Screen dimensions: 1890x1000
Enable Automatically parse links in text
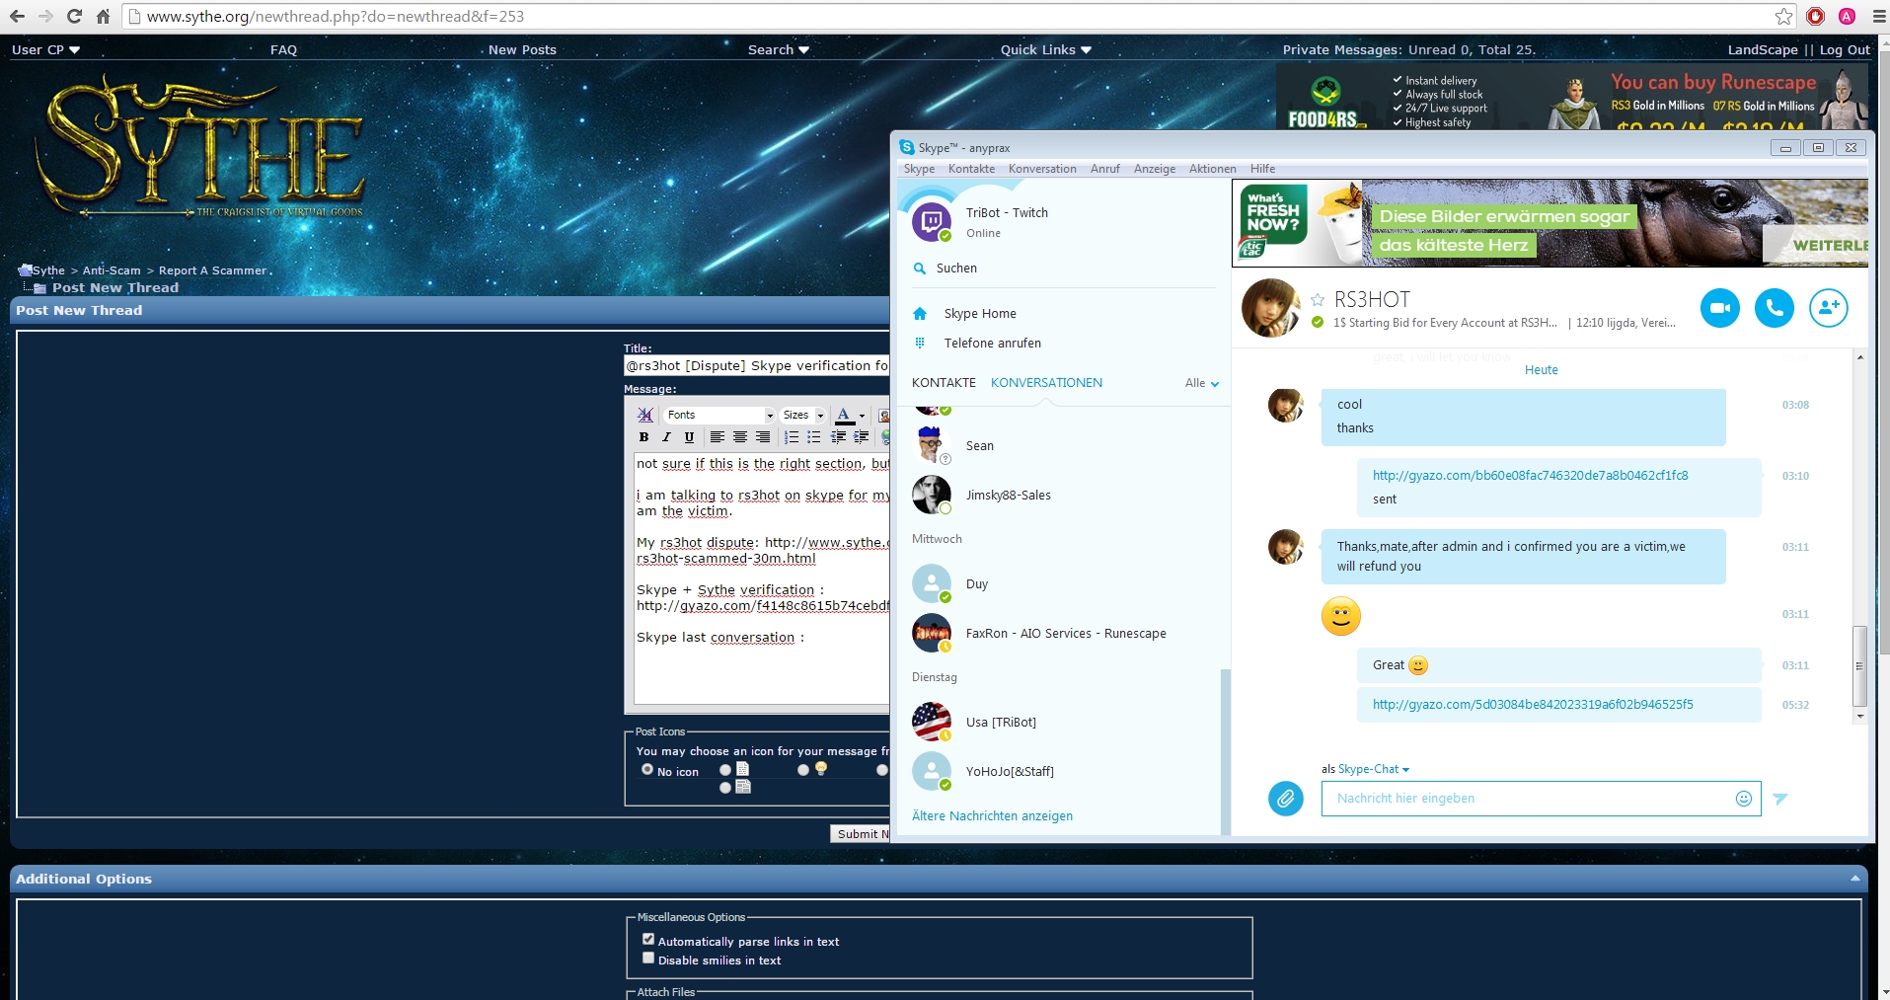[648, 940]
